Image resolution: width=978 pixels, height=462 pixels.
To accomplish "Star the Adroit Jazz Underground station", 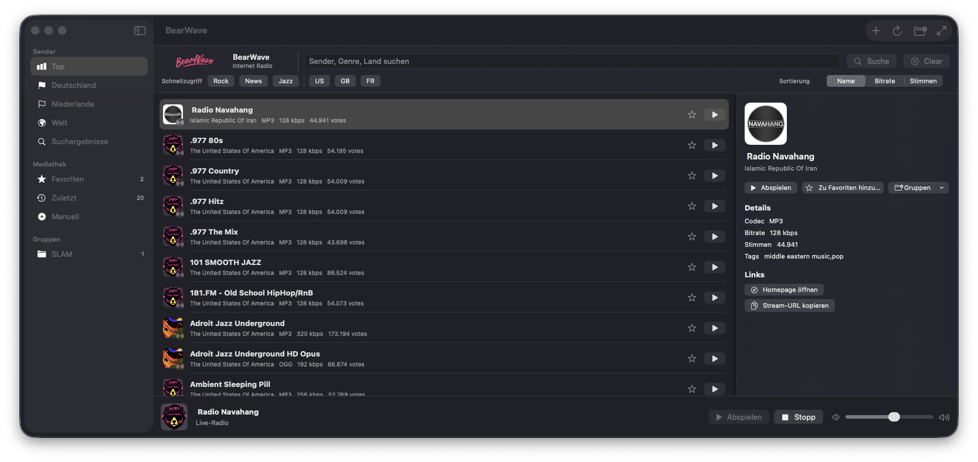I will [x=692, y=328].
